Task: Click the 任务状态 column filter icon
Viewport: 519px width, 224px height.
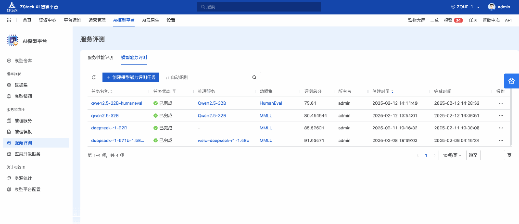Action: point(175,91)
